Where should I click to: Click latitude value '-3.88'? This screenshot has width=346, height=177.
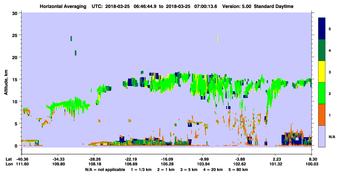239,159
